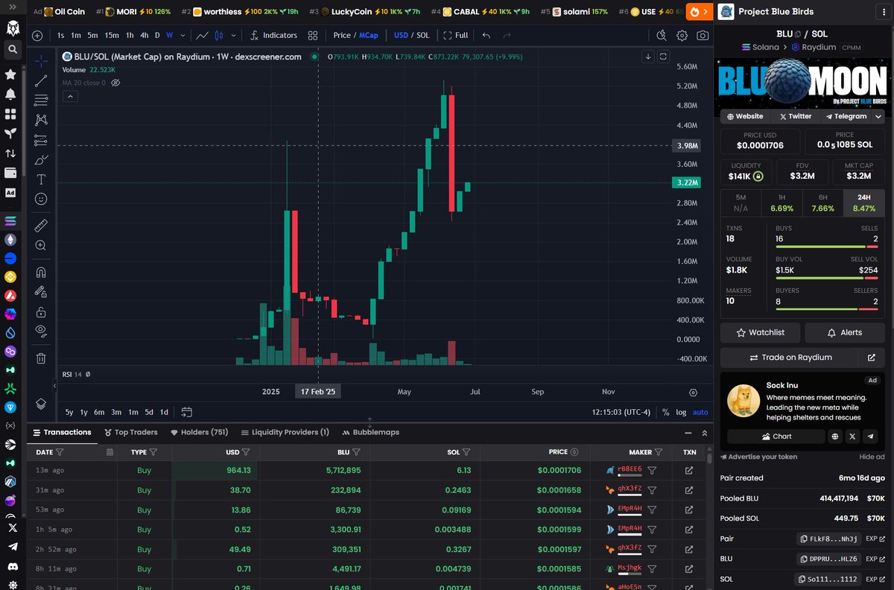This screenshot has height=590, width=894.
Task: Open search from the left sidebar
Action: tap(11, 49)
